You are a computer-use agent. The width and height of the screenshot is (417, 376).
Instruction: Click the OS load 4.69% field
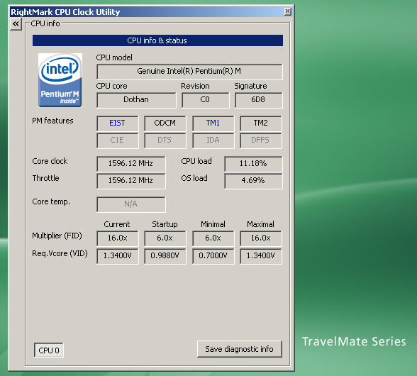click(x=253, y=181)
